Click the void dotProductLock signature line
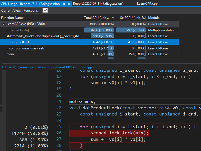Image resolution: width=201 pixels, height=151 pixels. (x=135, y=108)
